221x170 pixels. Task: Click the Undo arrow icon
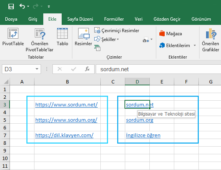(22, 7)
